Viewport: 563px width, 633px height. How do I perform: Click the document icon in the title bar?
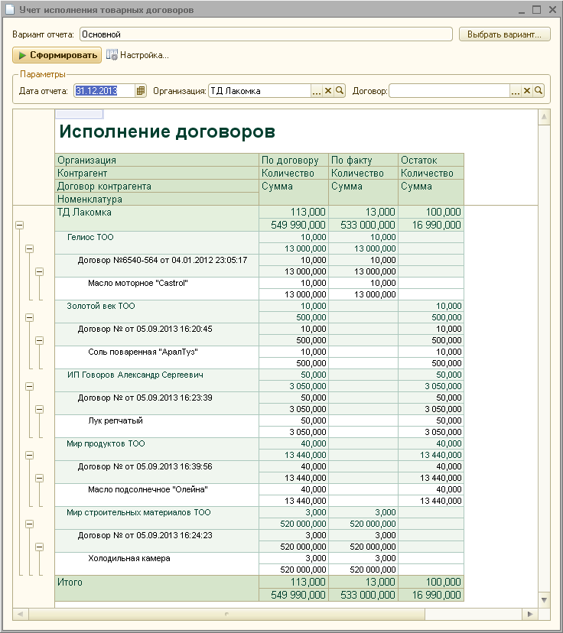tap(9, 9)
